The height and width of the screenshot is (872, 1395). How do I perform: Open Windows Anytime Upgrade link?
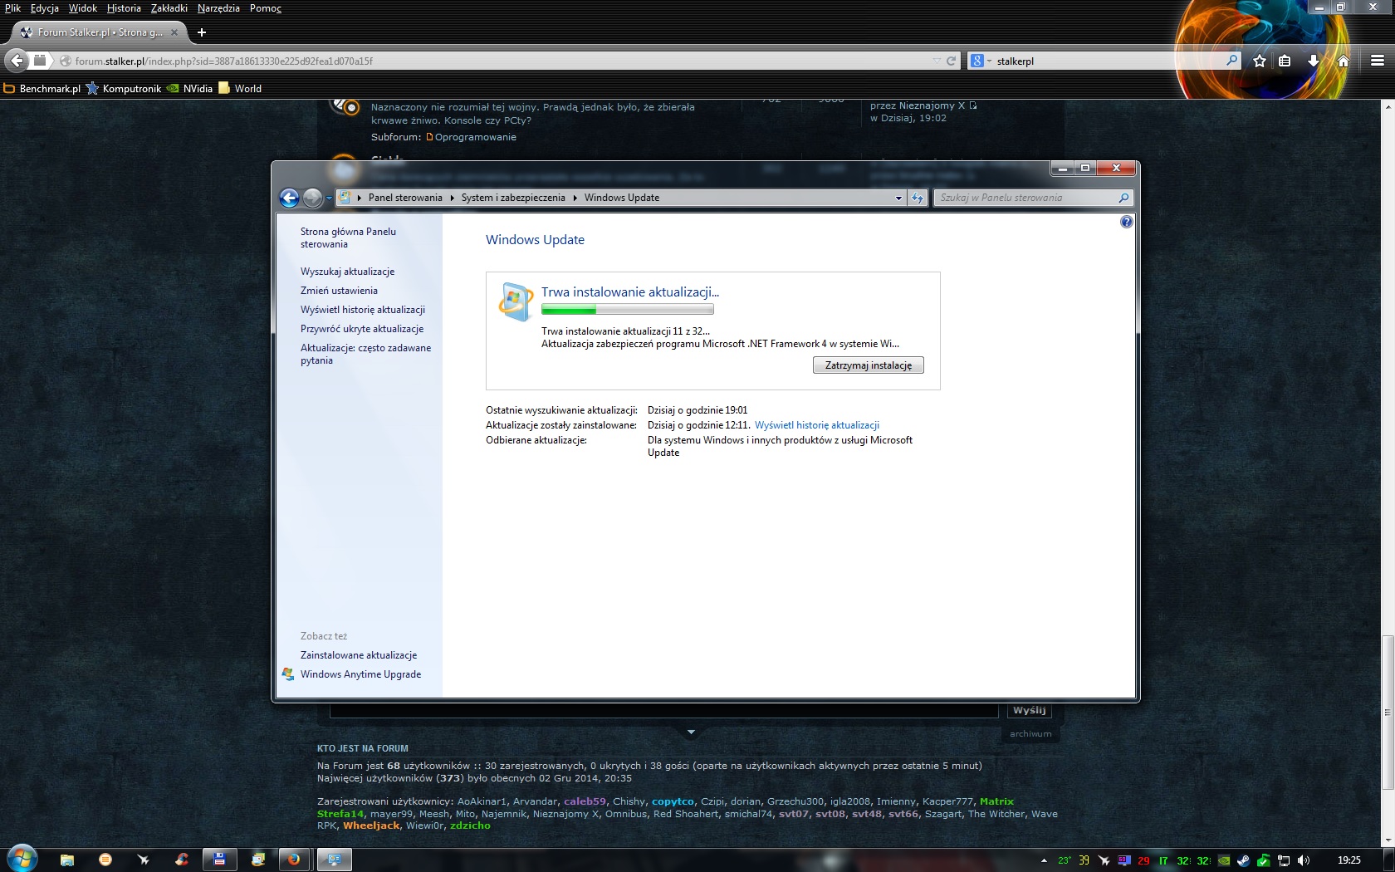(360, 674)
